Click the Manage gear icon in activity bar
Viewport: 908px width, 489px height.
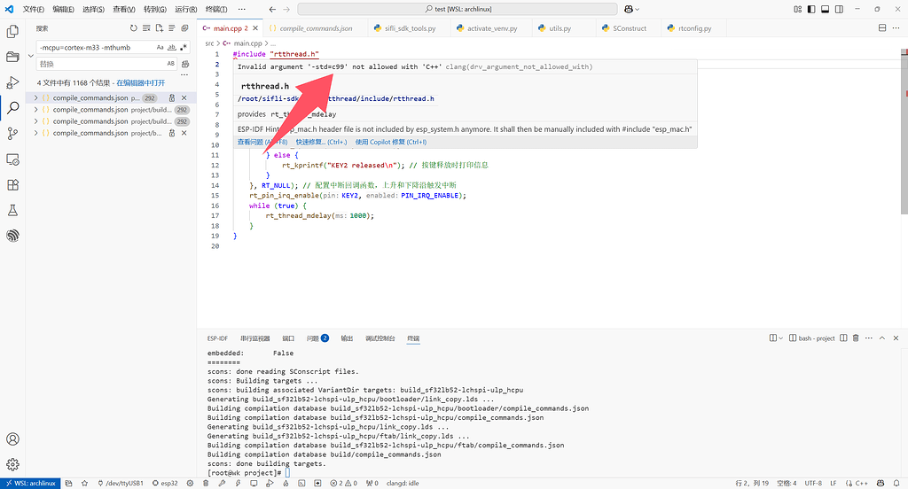13,464
